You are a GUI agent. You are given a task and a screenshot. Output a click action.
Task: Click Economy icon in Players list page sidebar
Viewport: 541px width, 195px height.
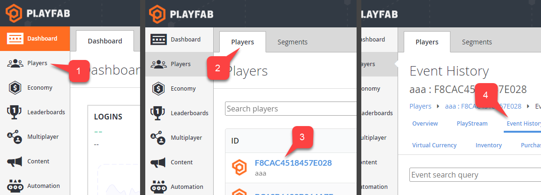(158, 88)
